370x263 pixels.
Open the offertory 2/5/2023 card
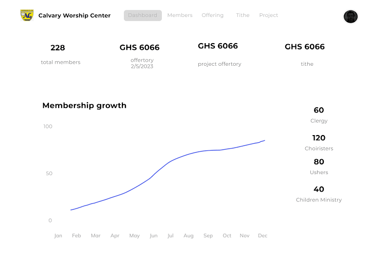point(140,56)
